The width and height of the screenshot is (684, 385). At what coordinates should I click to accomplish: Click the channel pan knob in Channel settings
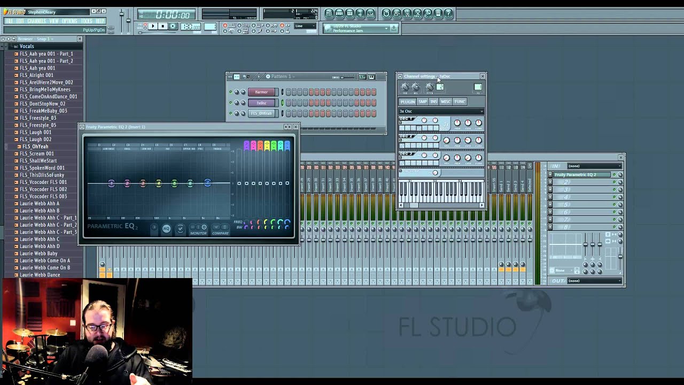pos(405,87)
